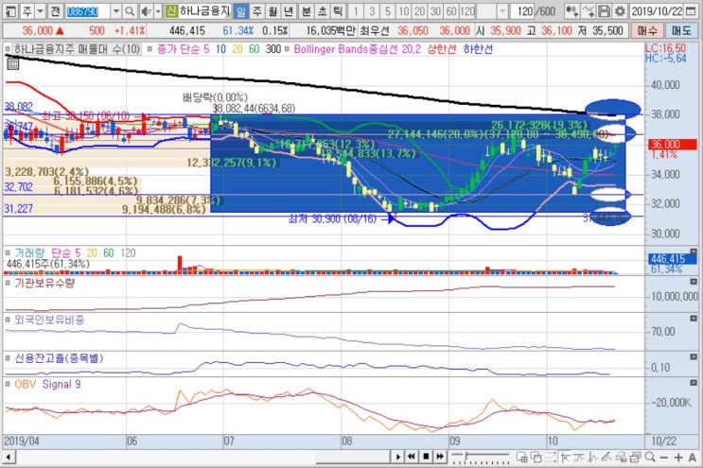Click the 매도 sell button
Viewport: 703px width, 468px height.
[x=681, y=30]
